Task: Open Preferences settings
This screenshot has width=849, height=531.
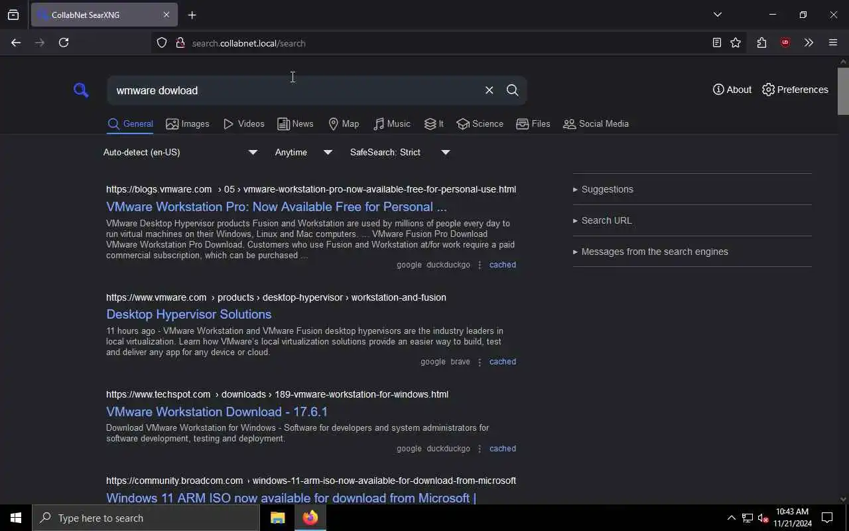Action: [795, 90]
